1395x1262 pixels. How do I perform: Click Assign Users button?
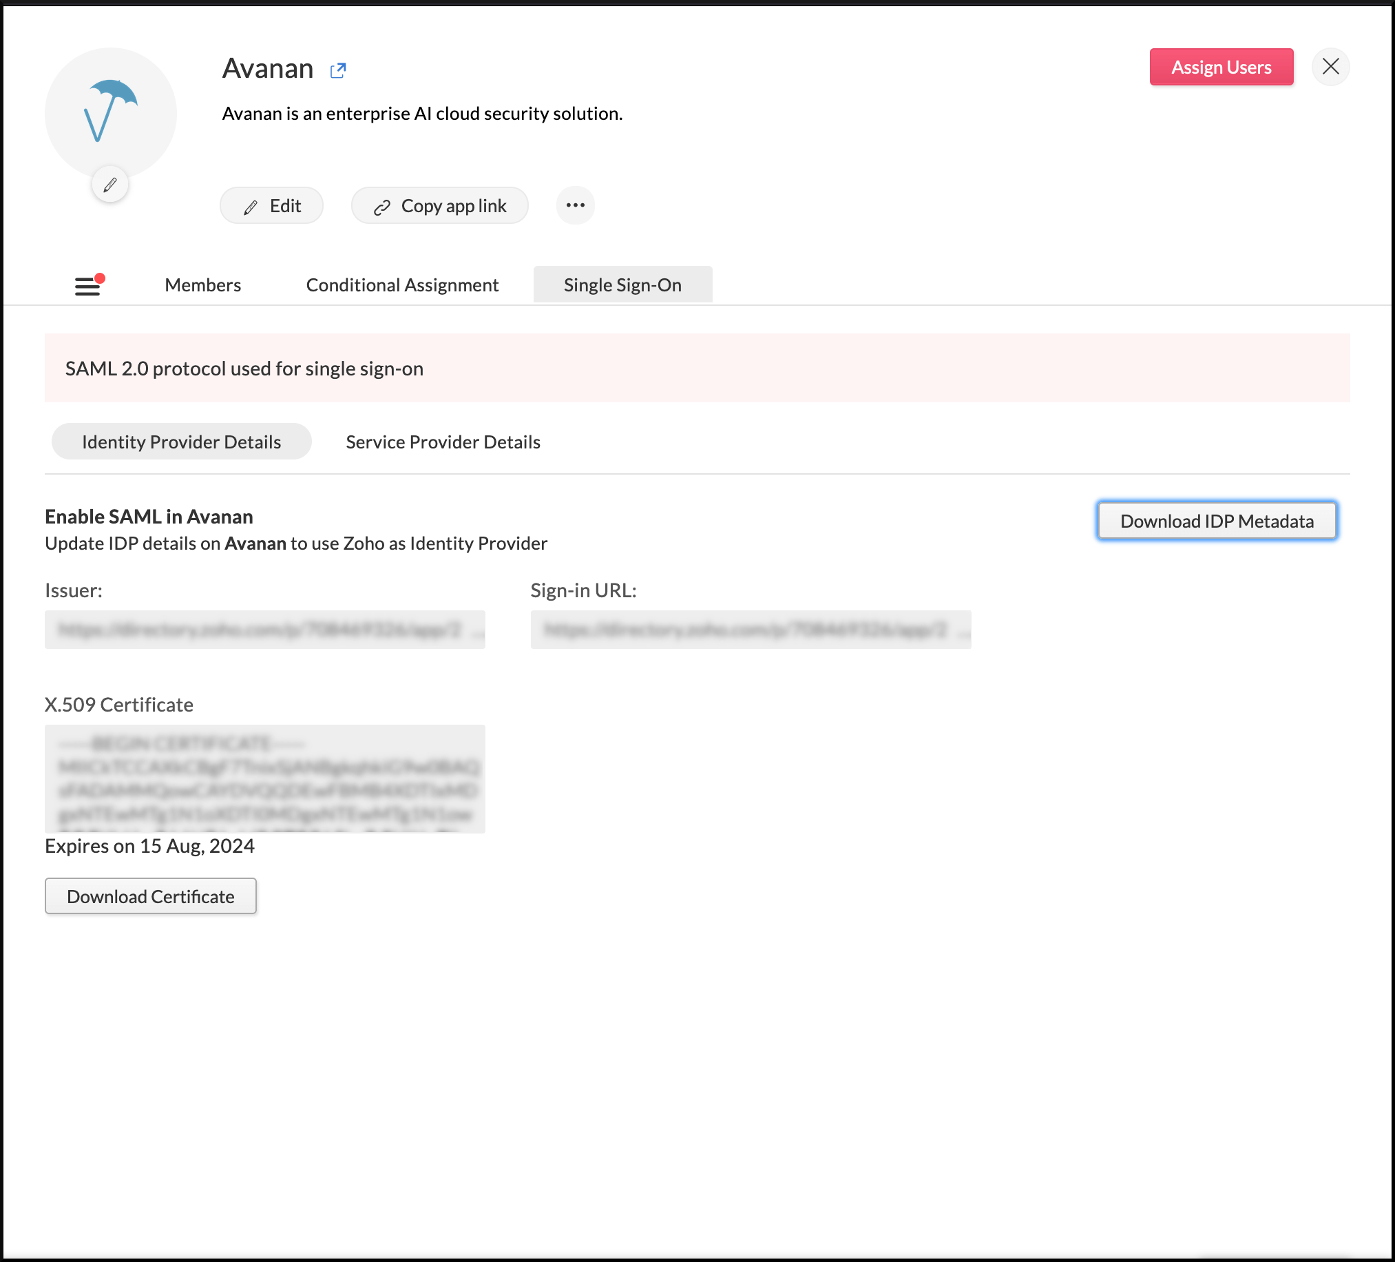point(1221,67)
